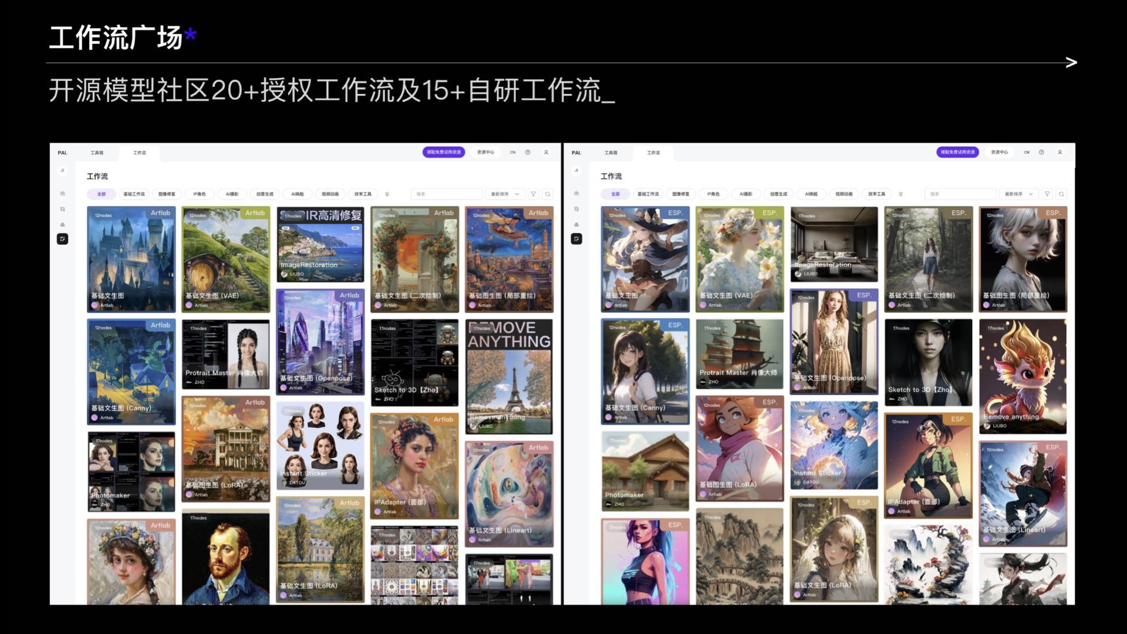The height and width of the screenshot is (634, 1127).
Task: Select the 视频动画 category chip in the right window
Action: pyautogui.click(x=844, y=194)
